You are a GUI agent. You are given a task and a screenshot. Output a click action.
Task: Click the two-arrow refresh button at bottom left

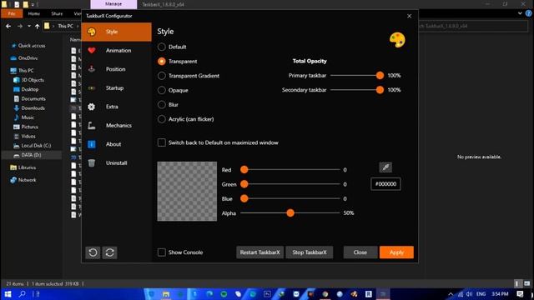click(x=109, y=252)
